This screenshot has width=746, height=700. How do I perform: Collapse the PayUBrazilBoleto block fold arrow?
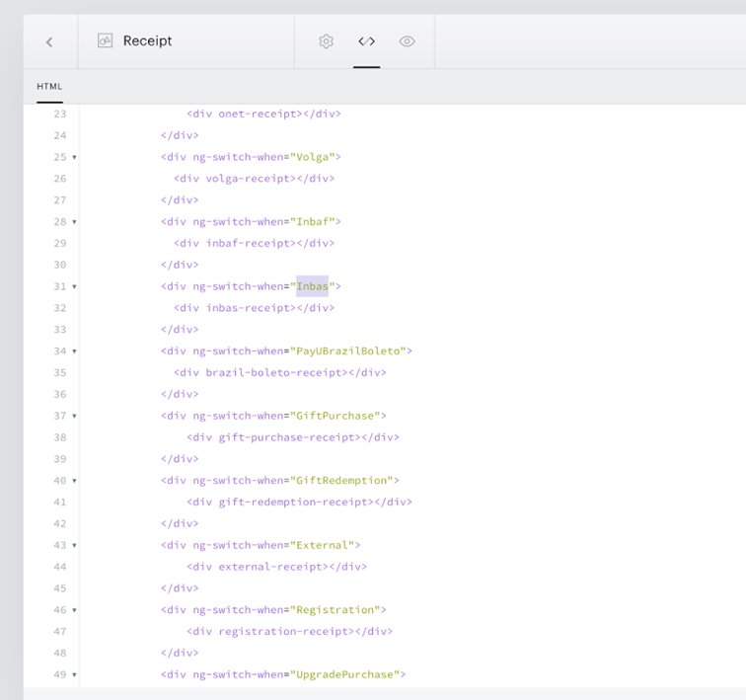pos(74,351)
